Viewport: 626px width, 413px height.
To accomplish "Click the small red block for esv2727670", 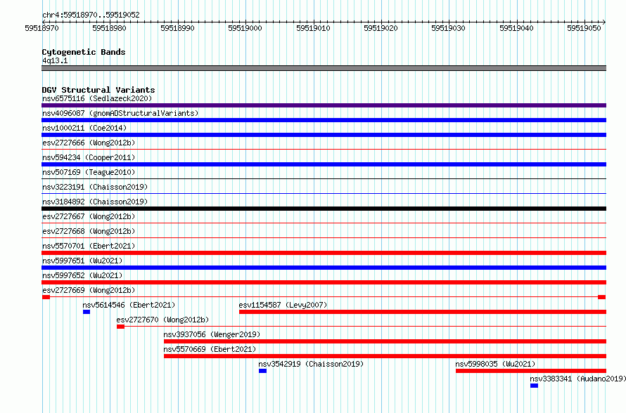I will [120, 327].
